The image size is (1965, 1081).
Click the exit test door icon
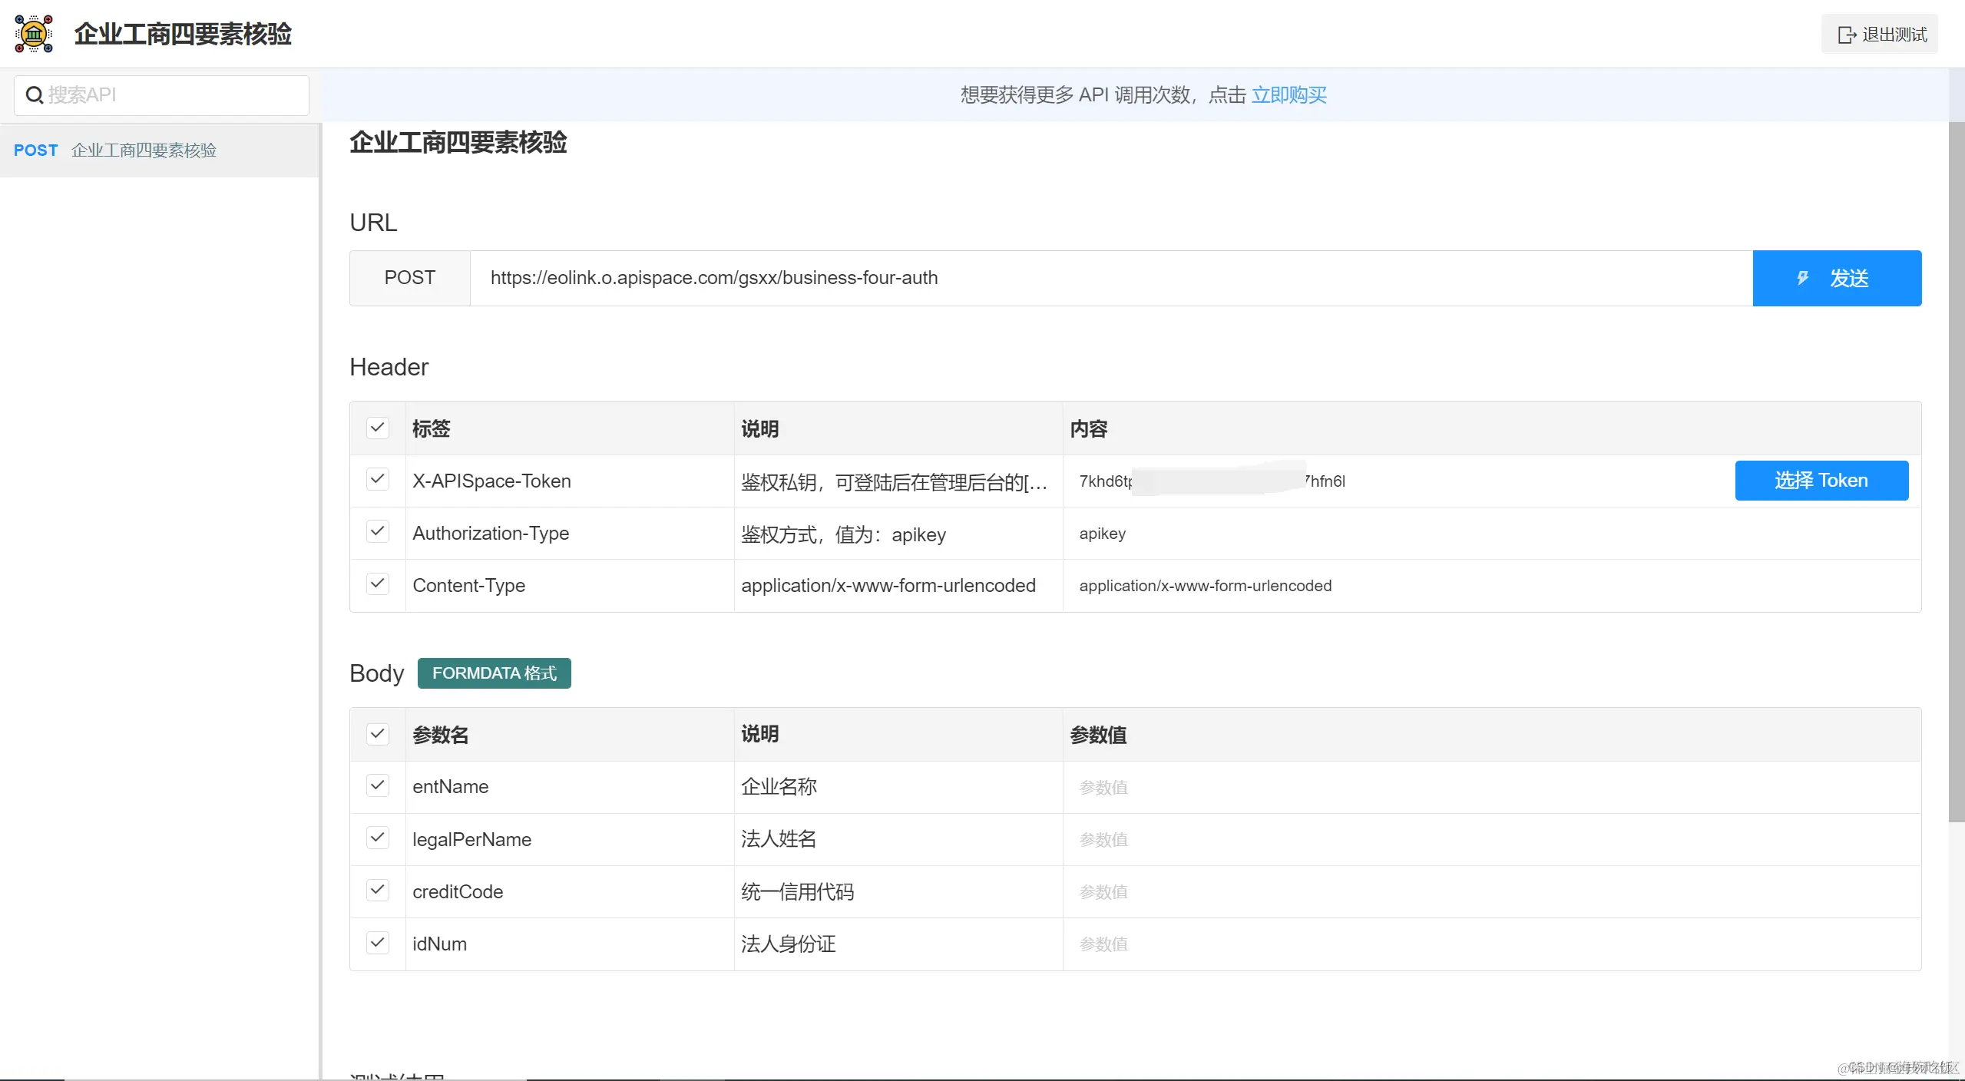1846,35
